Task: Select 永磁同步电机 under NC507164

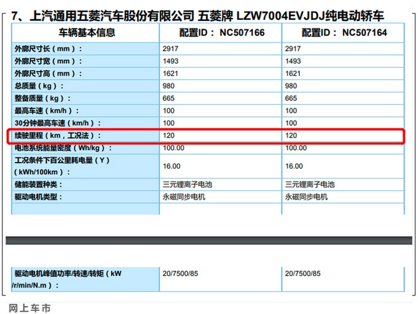Action: click(306, 197)
